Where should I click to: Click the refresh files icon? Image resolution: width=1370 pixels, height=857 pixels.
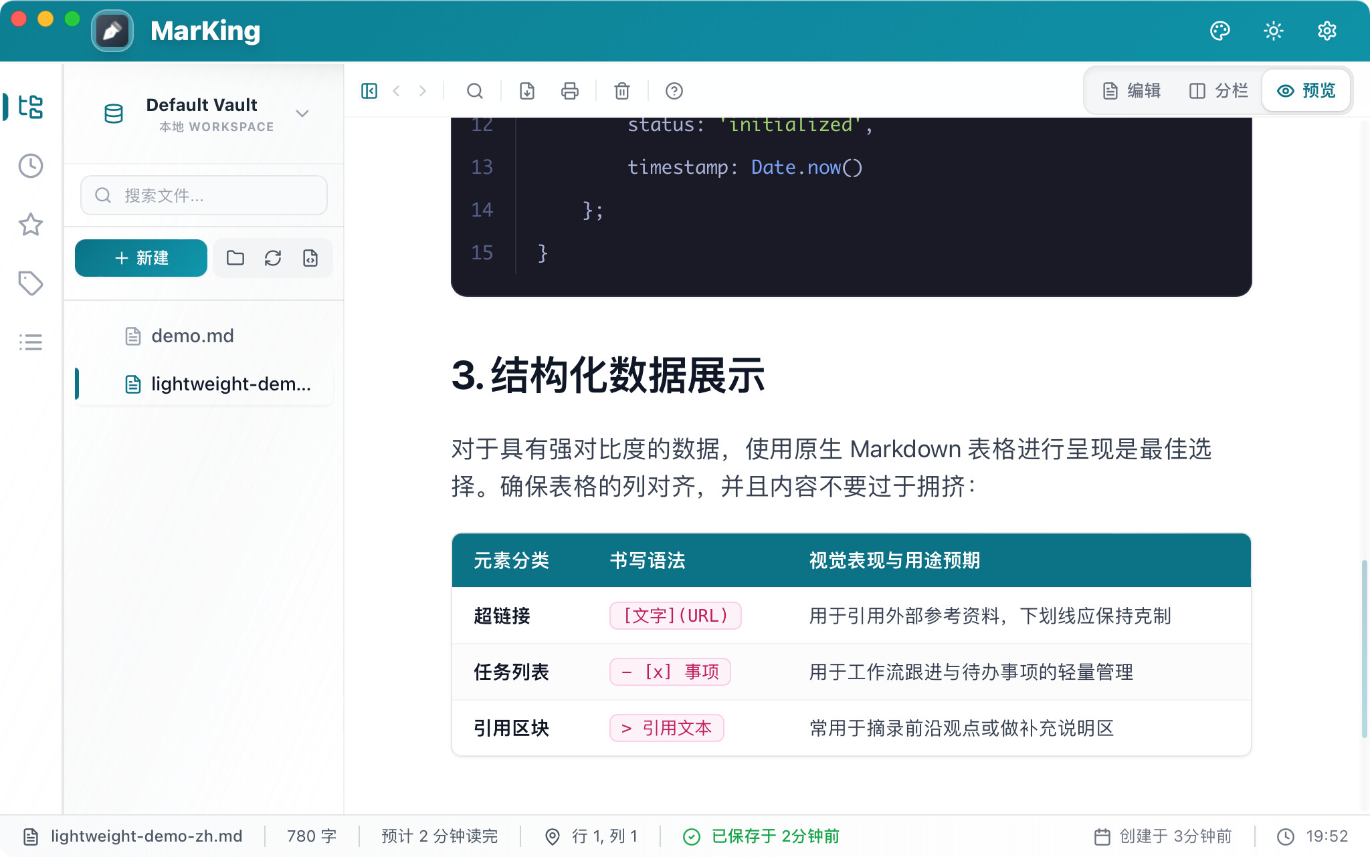pos(273,258)
